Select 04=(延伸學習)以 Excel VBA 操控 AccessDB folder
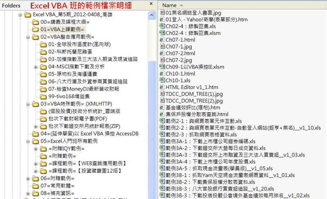327x199 pixels. 90,134
